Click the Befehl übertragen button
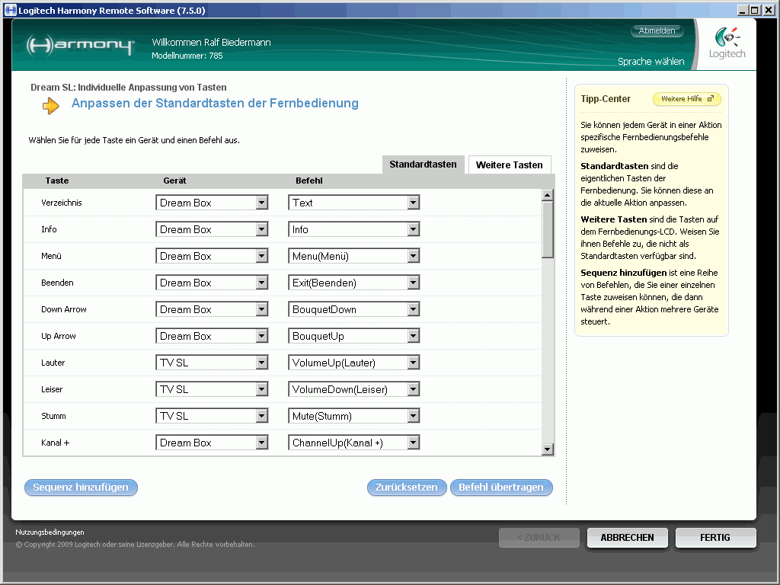 [500, 487]
